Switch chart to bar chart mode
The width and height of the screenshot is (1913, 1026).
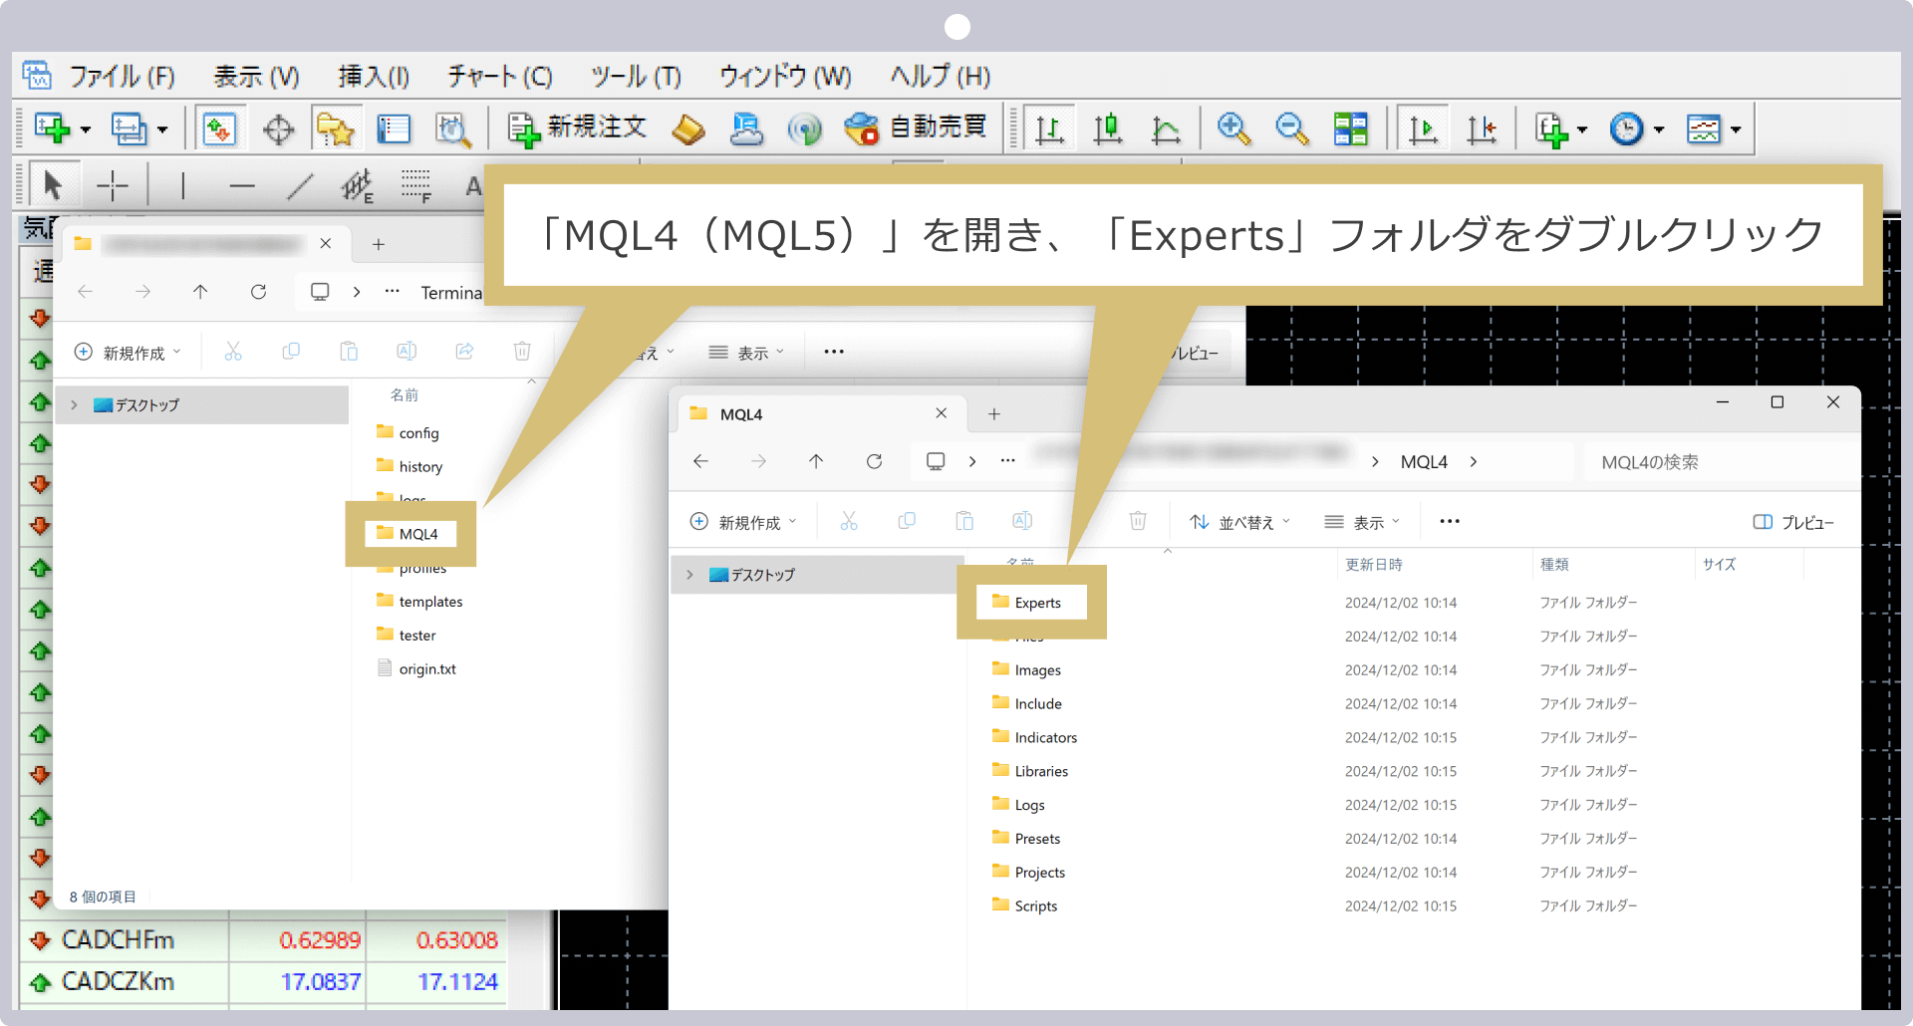[1049, 128]
